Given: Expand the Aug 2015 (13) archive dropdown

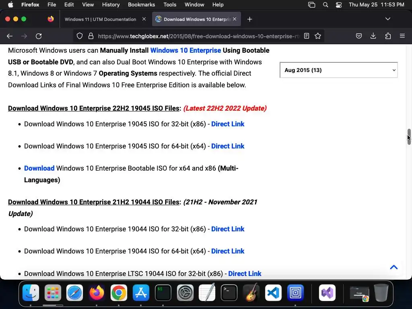Looking at the screenshot, I should (339, 70).
